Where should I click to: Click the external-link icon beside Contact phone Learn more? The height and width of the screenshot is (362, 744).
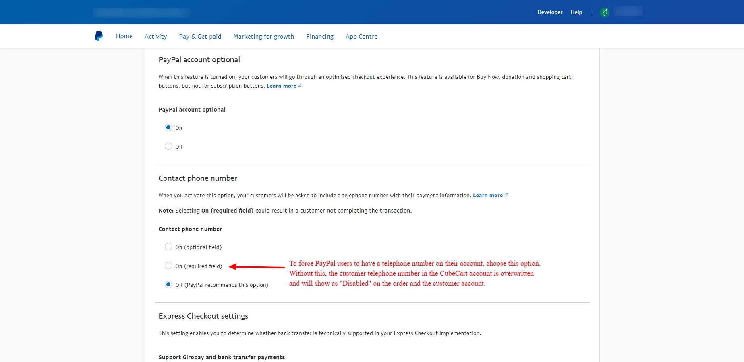coord(506,194)
